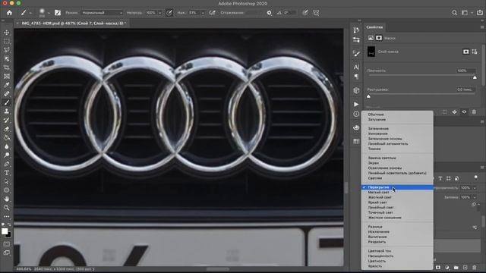Toggle pressure for opacity button

click(x=169, y=13)
